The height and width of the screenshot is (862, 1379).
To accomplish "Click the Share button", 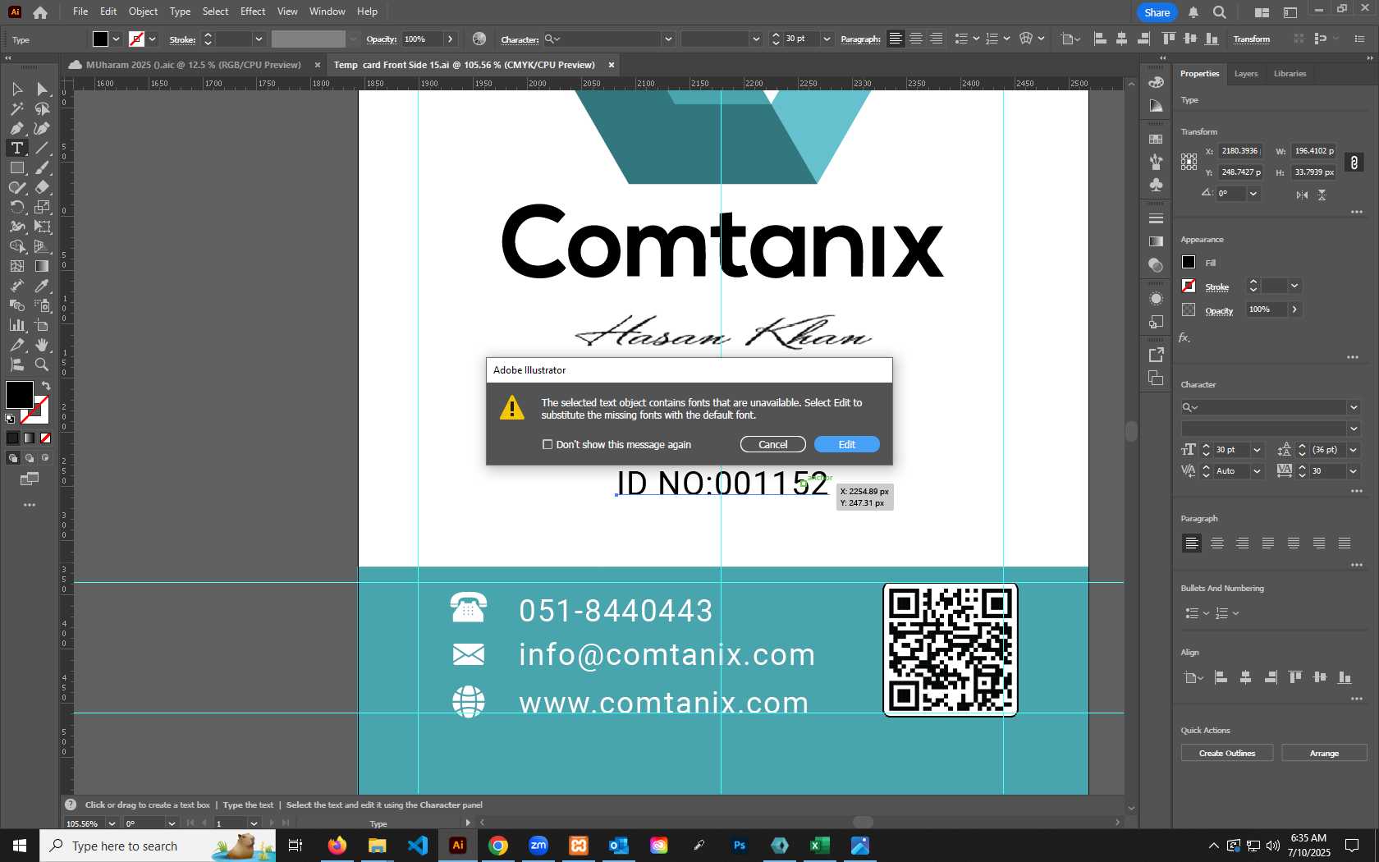I will [x=1157, y=12].
